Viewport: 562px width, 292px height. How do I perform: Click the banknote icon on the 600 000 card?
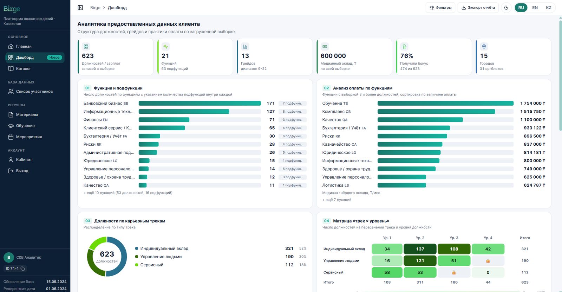click(325, 46)
